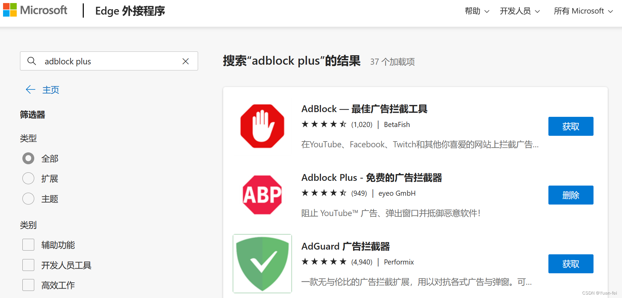Open the Edge 外接程序 home title
This screenshot has width=622, height=298.
coord(130,11)
